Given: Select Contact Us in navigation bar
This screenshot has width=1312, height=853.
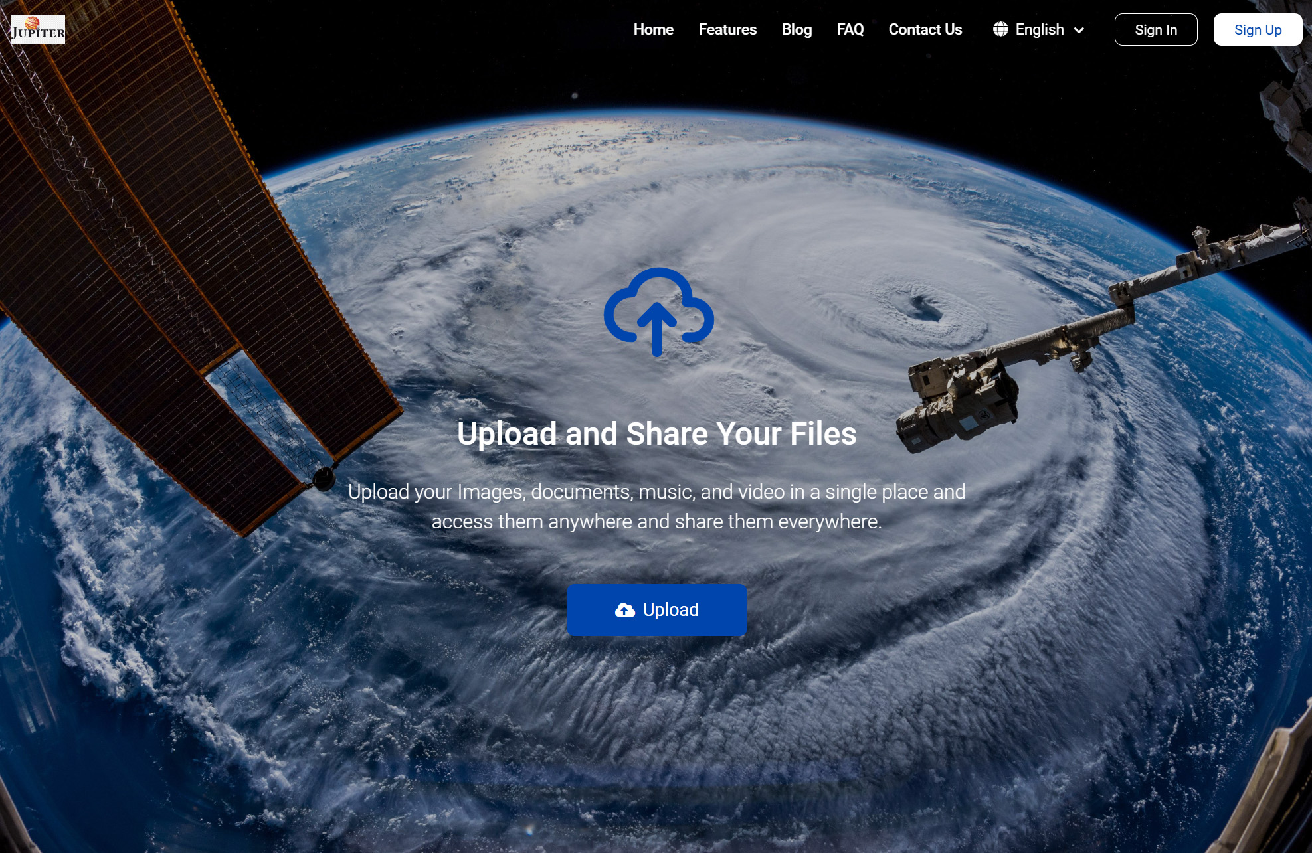Looking at the screenshot, I should [x=925, y=29].
